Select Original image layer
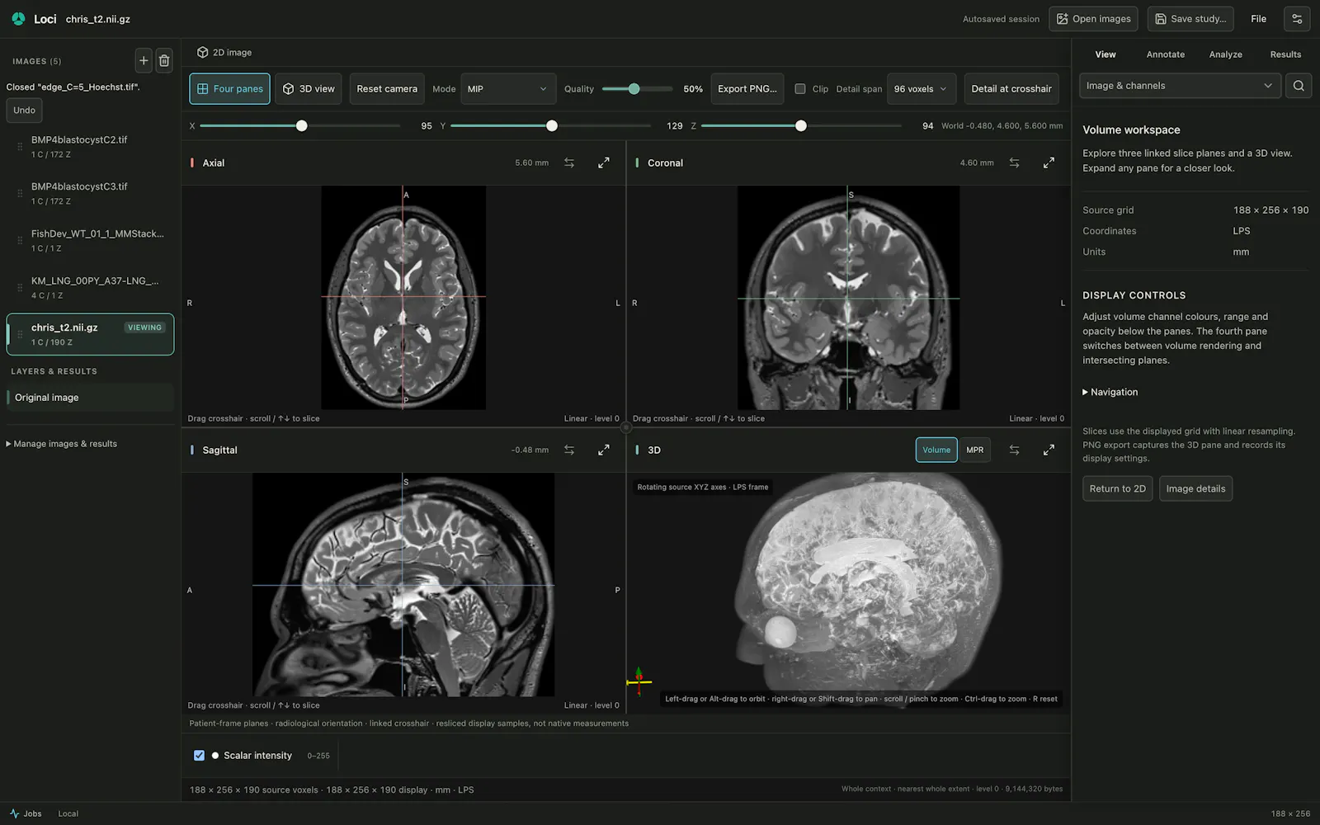Viewport: 1320px width, 825px height. (90, 398)
